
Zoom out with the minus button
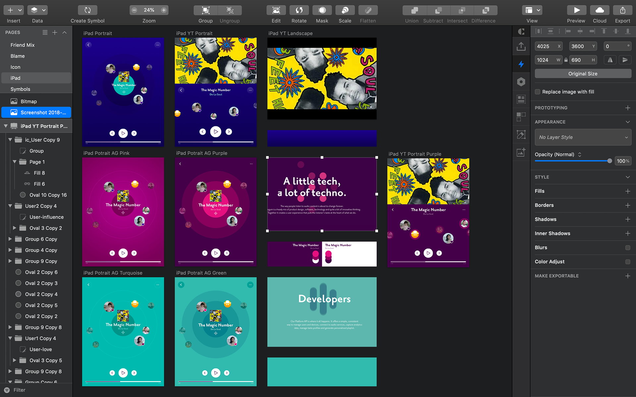(134, 10)
